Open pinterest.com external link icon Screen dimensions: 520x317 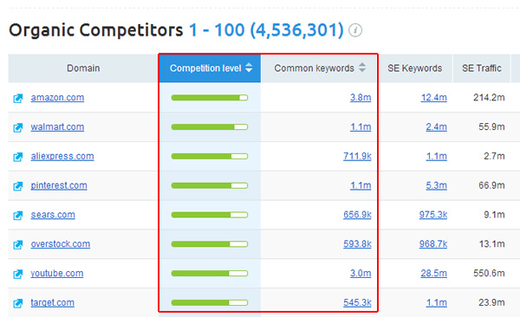click(18, 186)
